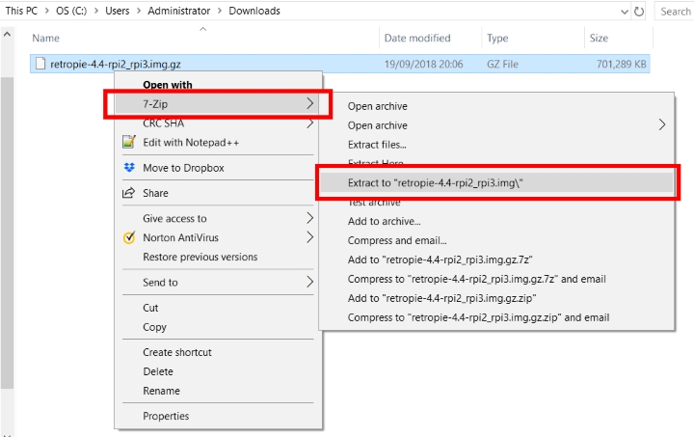Click the date 19/09/2018 20:06
694x437 pixels.
point(423,65)
